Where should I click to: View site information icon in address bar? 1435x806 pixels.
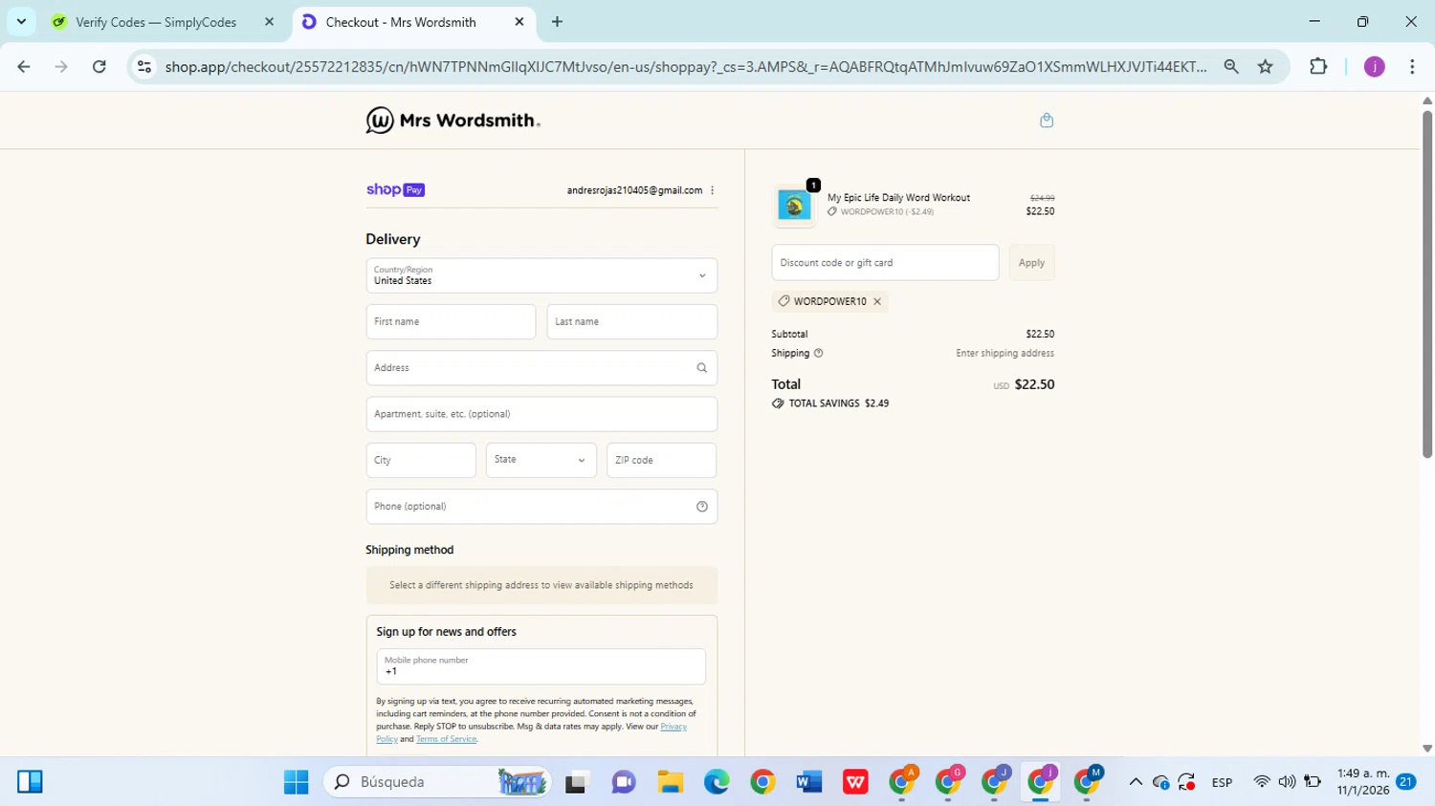[144, 67]
